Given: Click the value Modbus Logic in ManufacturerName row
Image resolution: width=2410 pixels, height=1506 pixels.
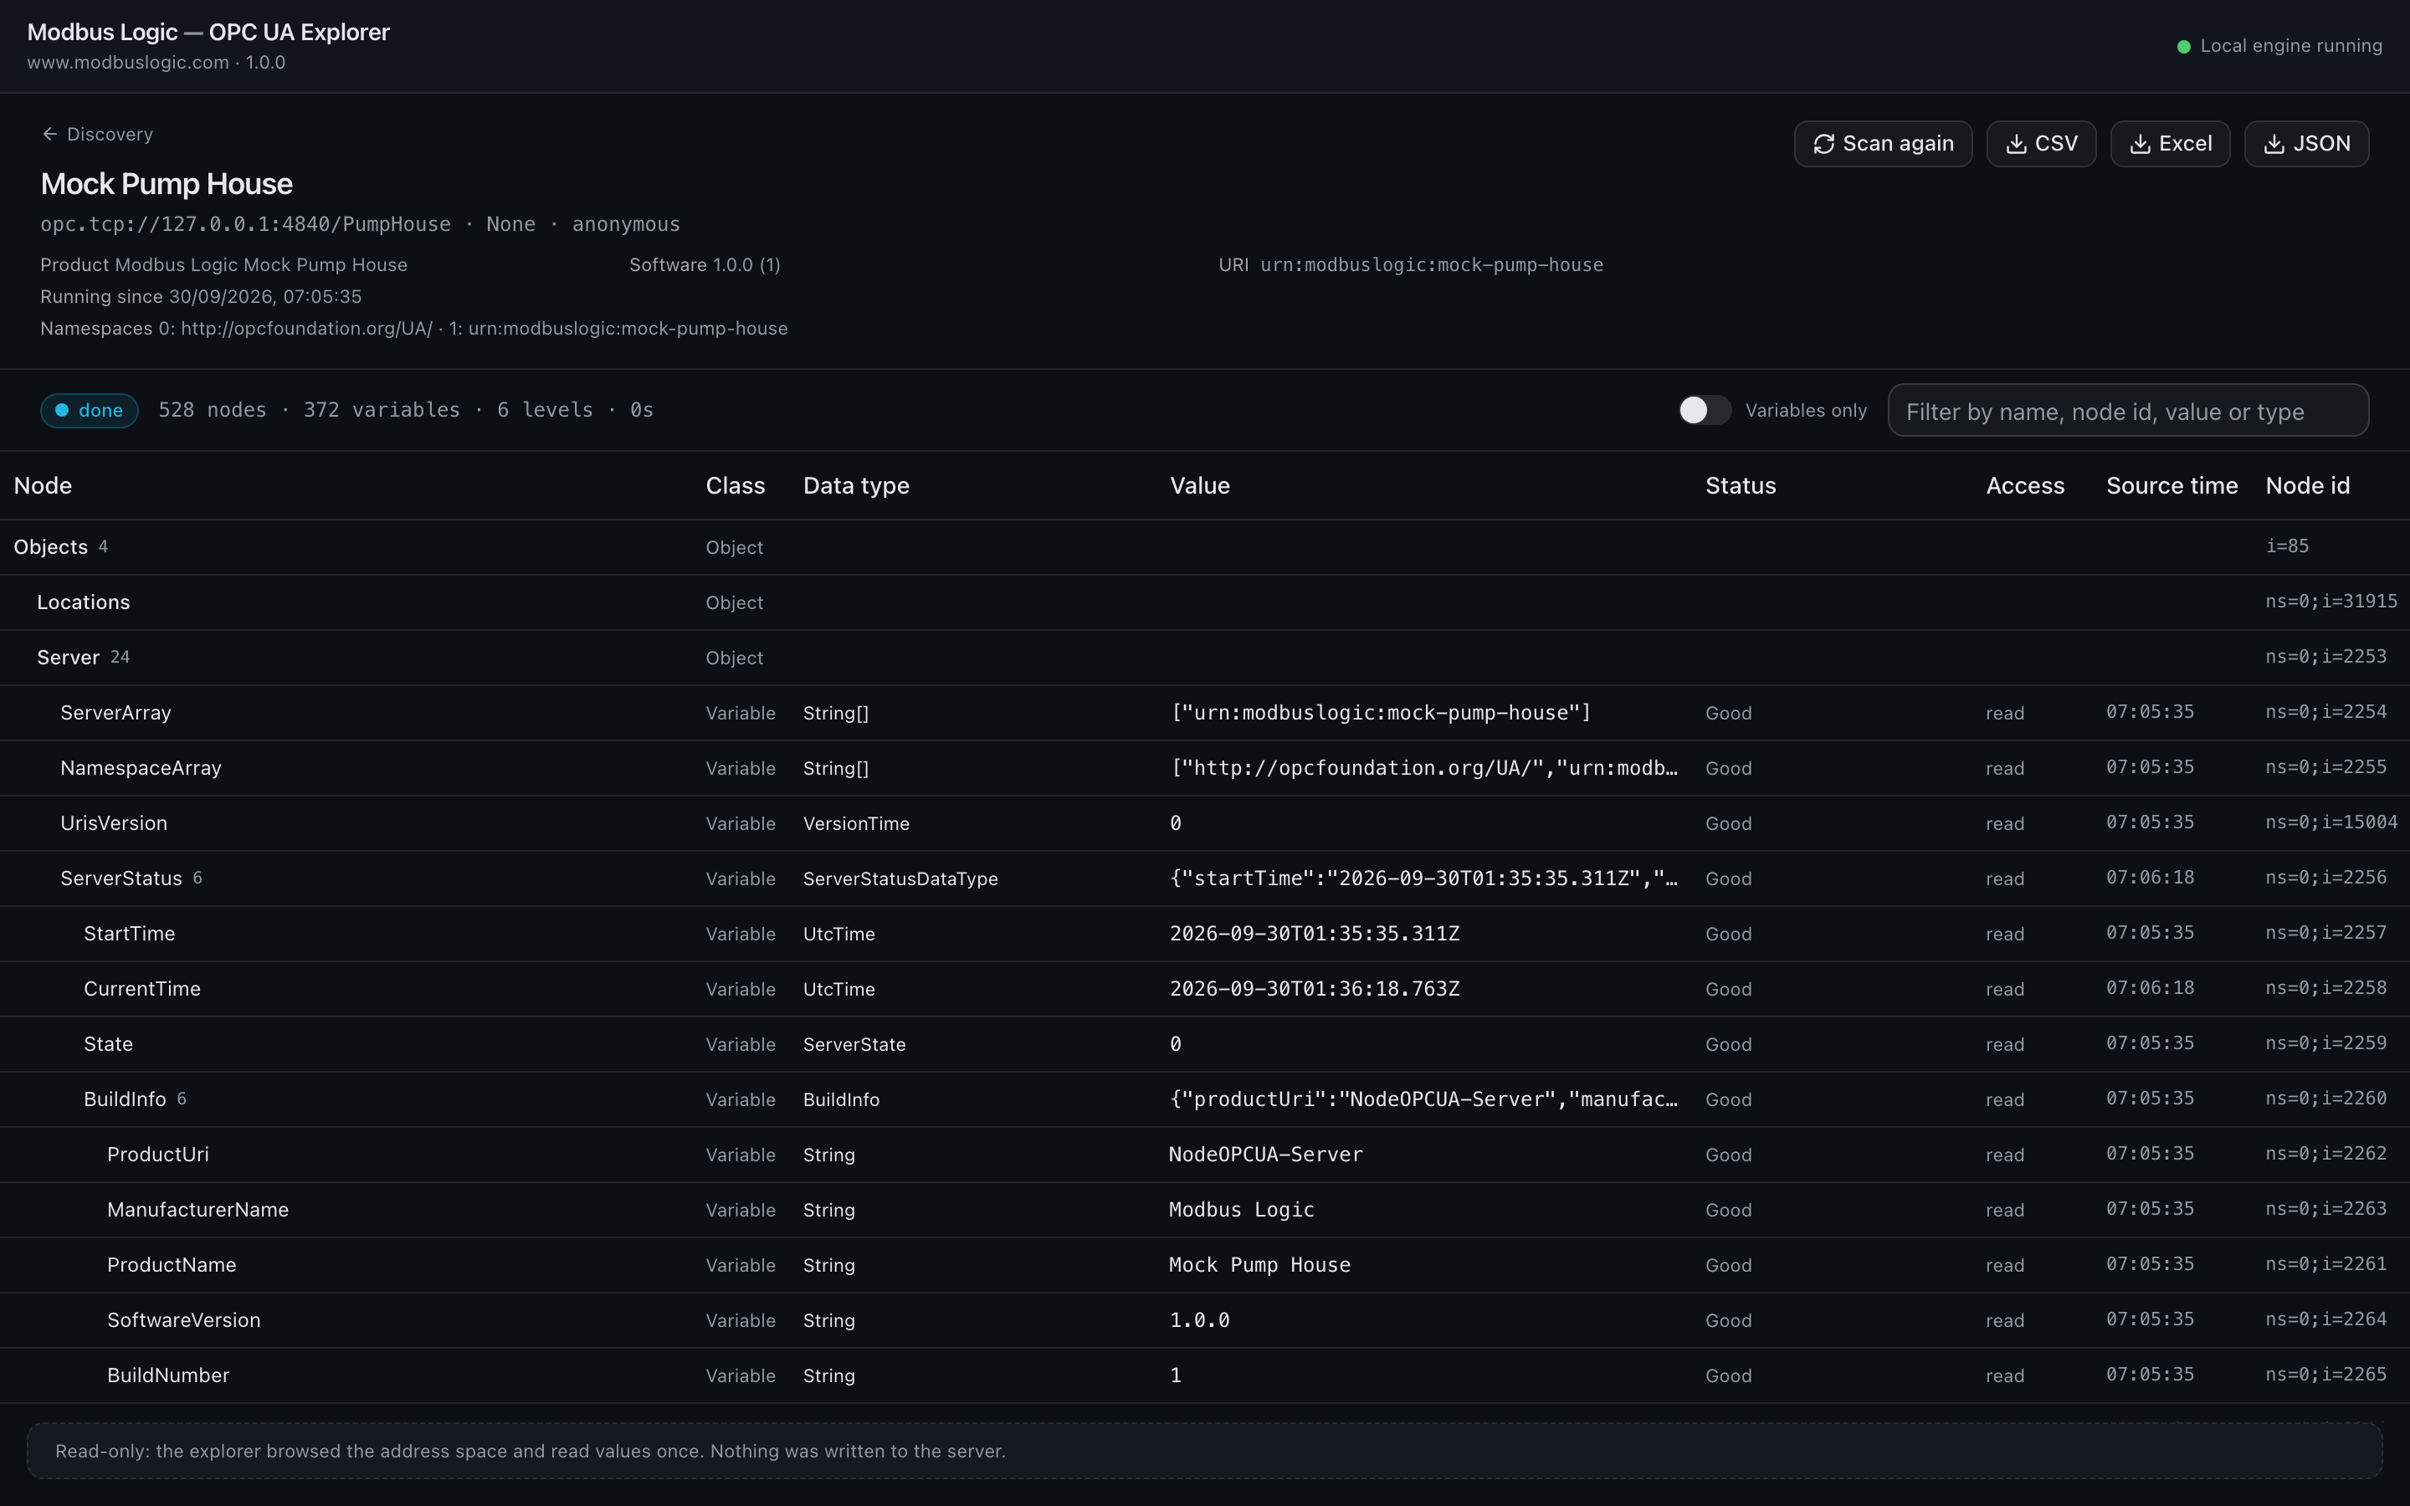Looking at the screenshot, I should pyautogui.click(x=1241, y=1210).
